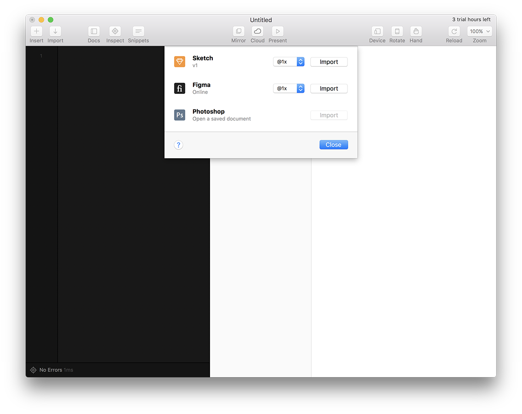Viewport: 522px width, 414px height.
Task: Start Present mode with play icon
Action: 278,31
